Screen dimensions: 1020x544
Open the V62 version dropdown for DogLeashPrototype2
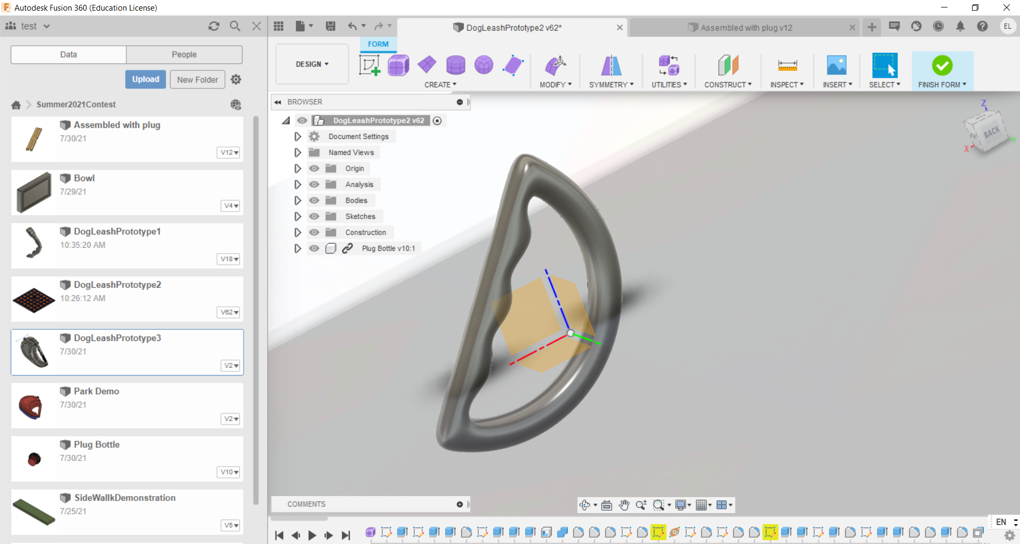[228, 312]
